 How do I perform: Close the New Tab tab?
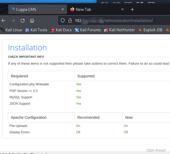point(122,10)
